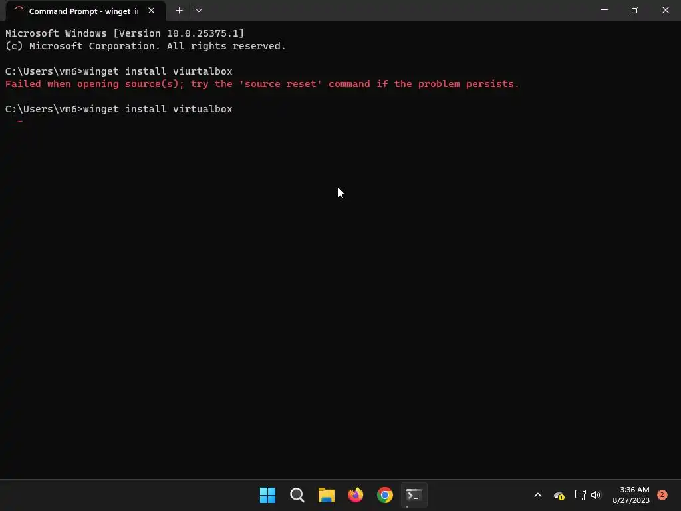Open network status tray icon
Screen dimensions: 681x511
(x=580, y=495)
